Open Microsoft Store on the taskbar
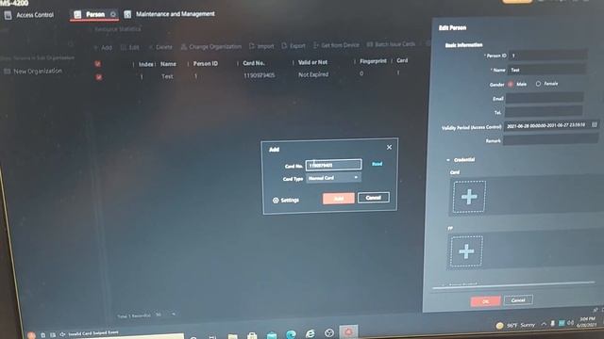This screenshot has height=339, width=604. pos(252,335)
